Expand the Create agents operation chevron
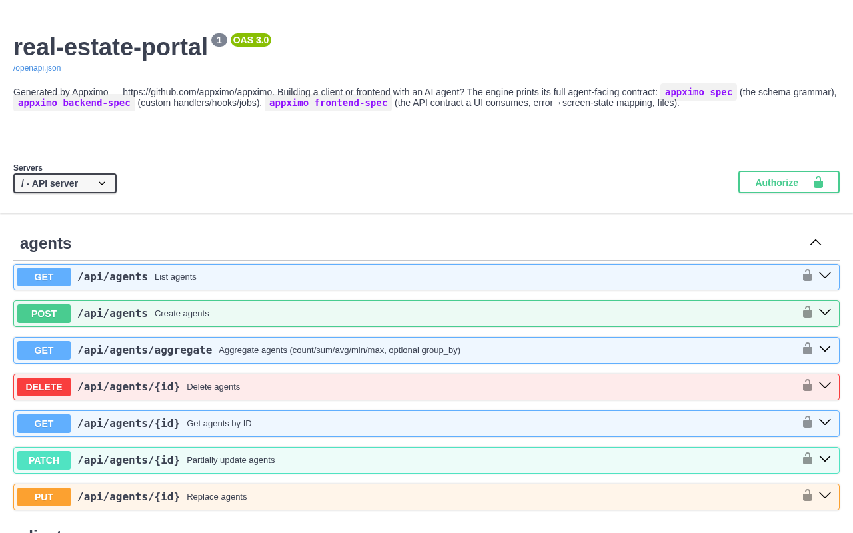 pyautogui.click(x=825, y=312)
